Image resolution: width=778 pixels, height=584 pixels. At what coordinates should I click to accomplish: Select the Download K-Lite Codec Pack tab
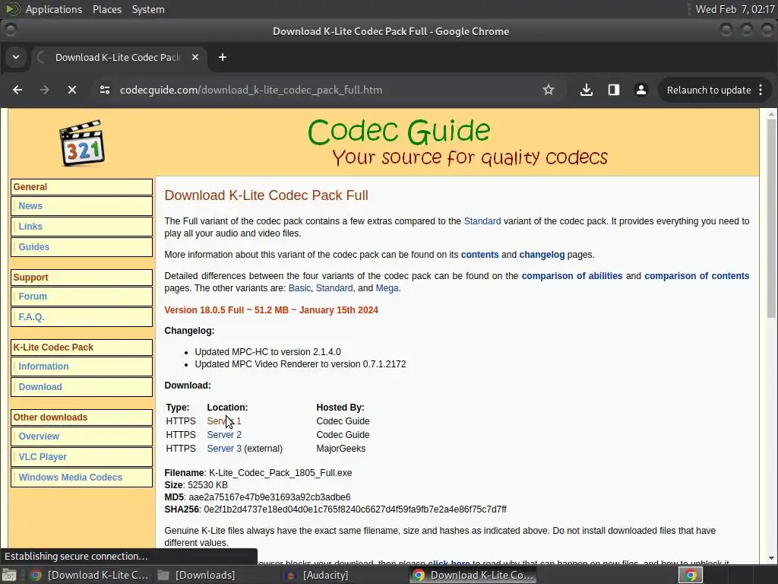point(118,57)
